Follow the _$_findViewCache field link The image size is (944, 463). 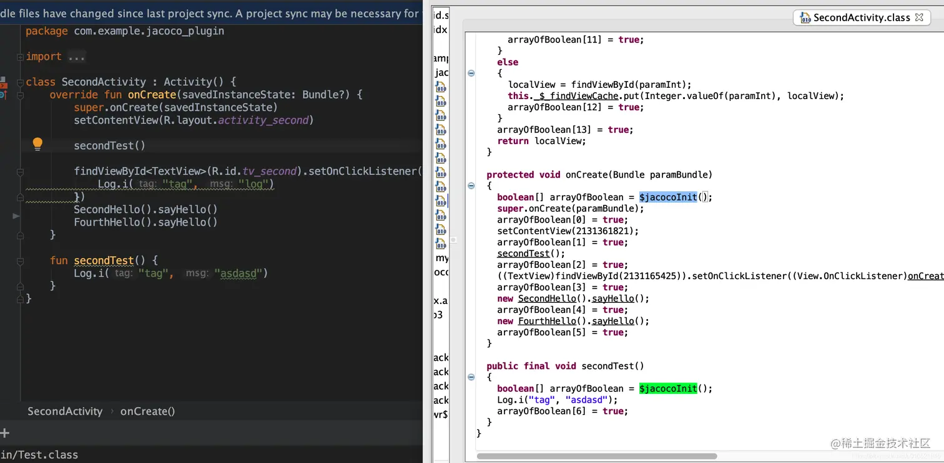(576, 96)
